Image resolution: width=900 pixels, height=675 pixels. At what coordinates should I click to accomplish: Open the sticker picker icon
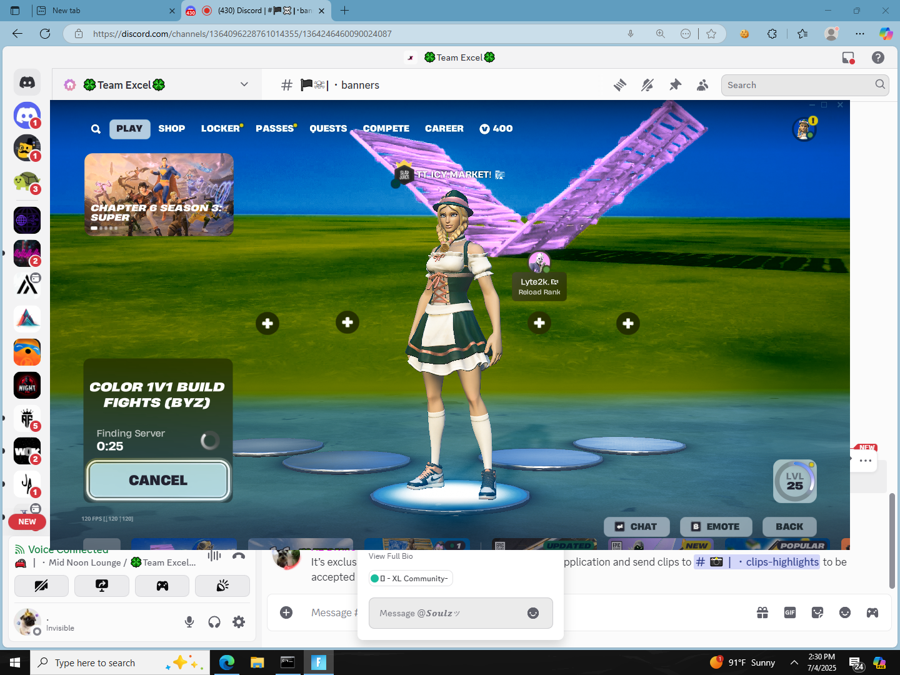[817, 612]
